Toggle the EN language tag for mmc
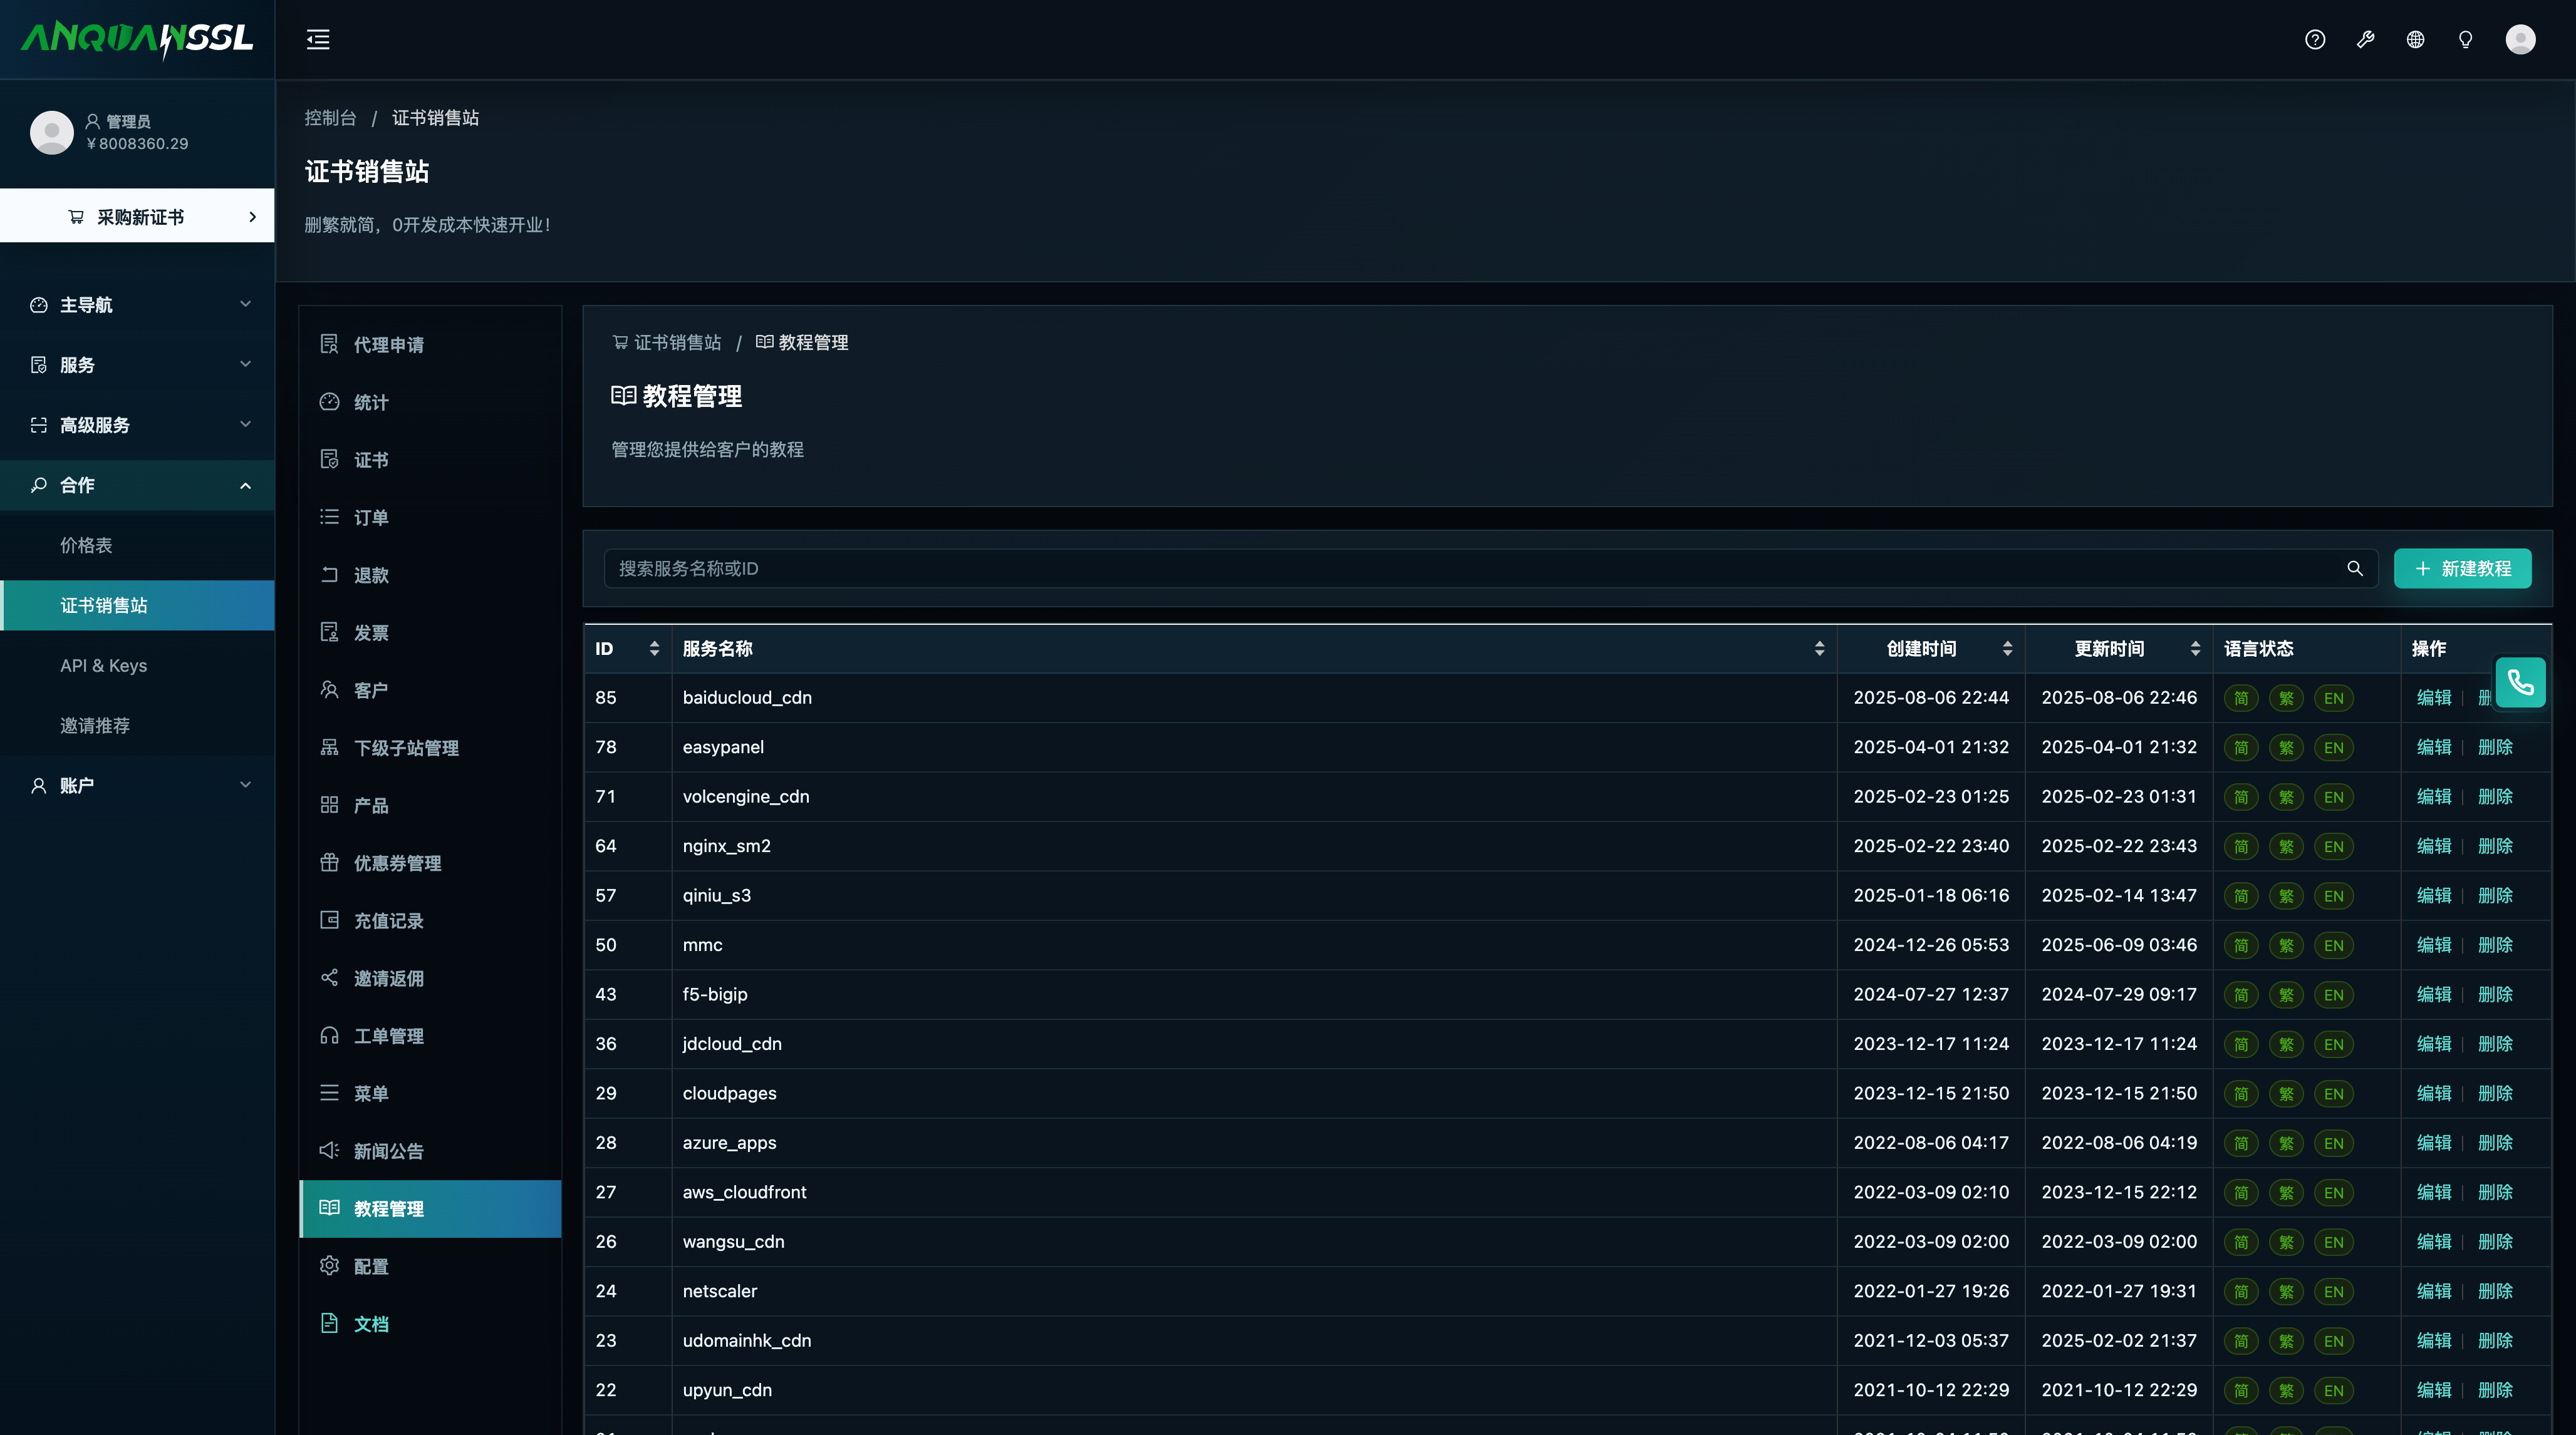Screen dimensions: 2576x1435 2334,945
